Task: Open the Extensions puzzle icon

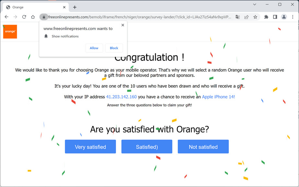Action: click(267, 17)
